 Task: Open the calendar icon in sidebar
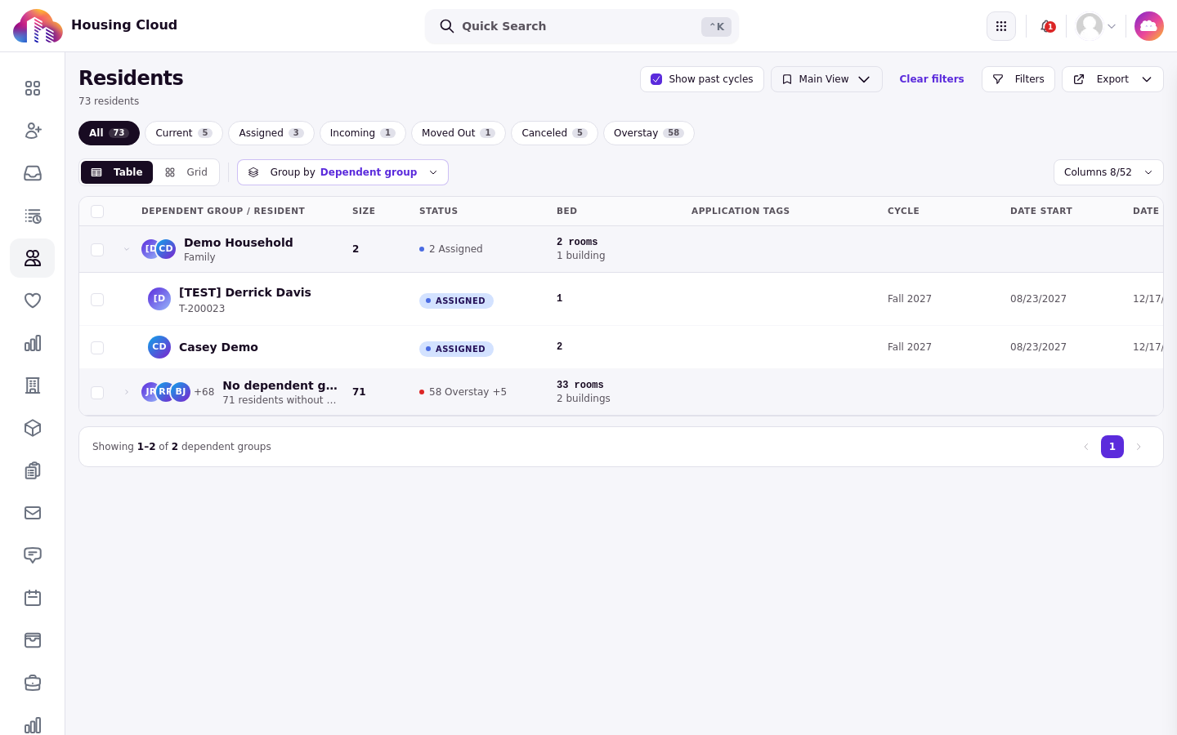(x=33, y=598)
